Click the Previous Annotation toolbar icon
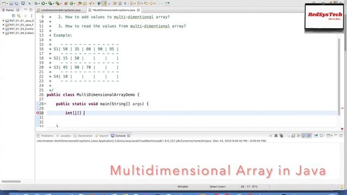The width and height of the screenshot is (347, 195). tap(138, 4)
